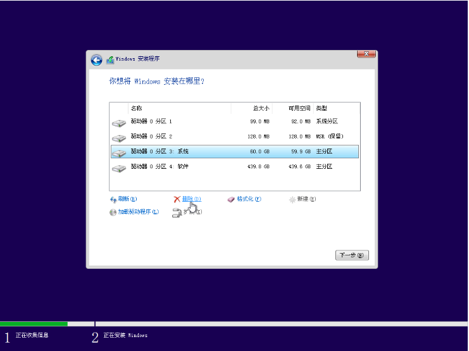This screenshot has height=351, width=469.
Task: Click step 1 正在收集信息 label
Action: pyautogui.click(x=32, y=335)
